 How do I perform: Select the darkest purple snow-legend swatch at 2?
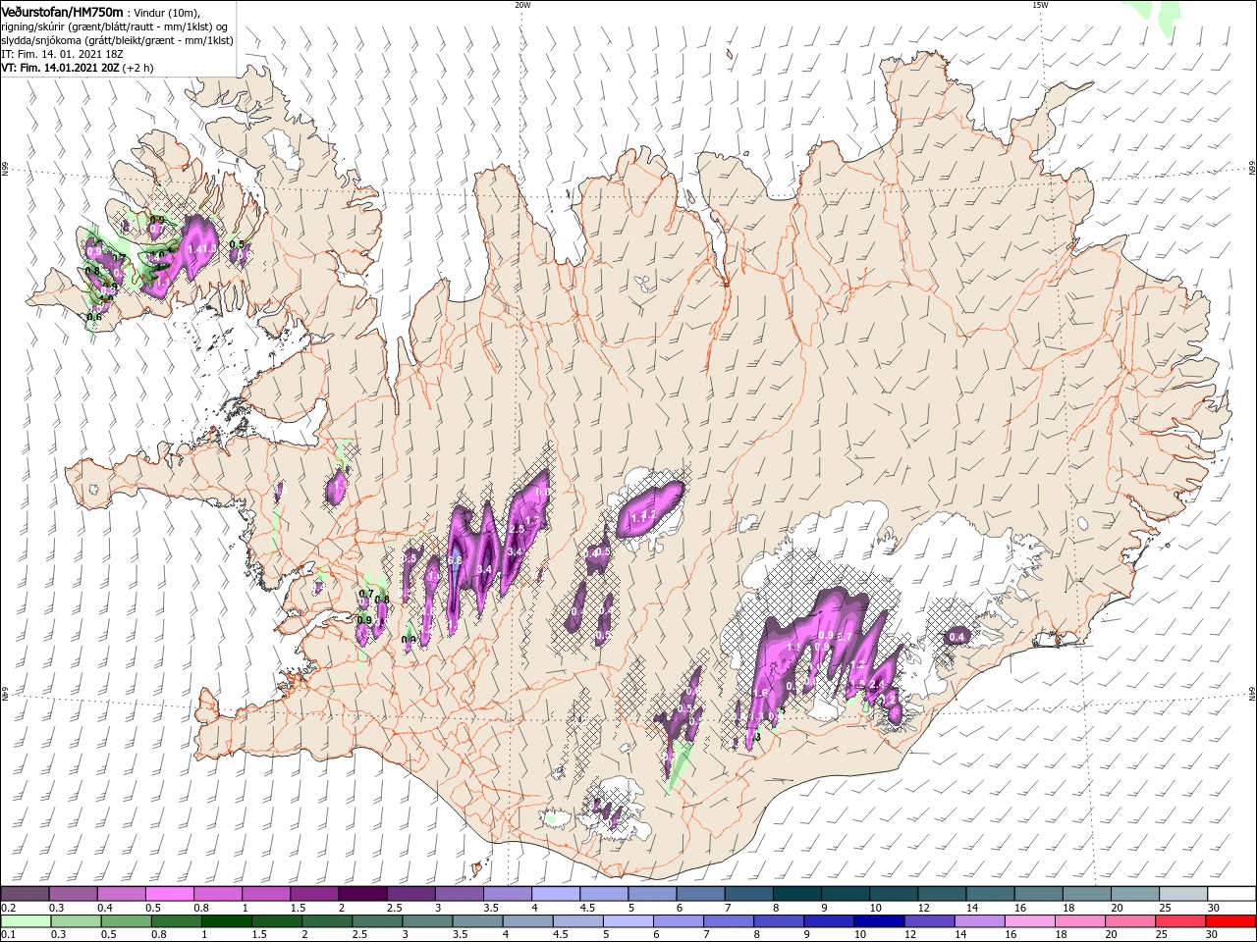point(361,894)
